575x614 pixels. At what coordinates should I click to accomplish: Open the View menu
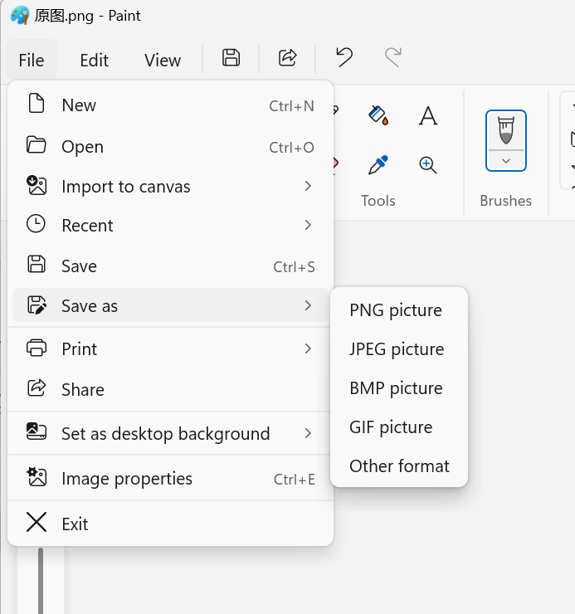click(163, 60)
